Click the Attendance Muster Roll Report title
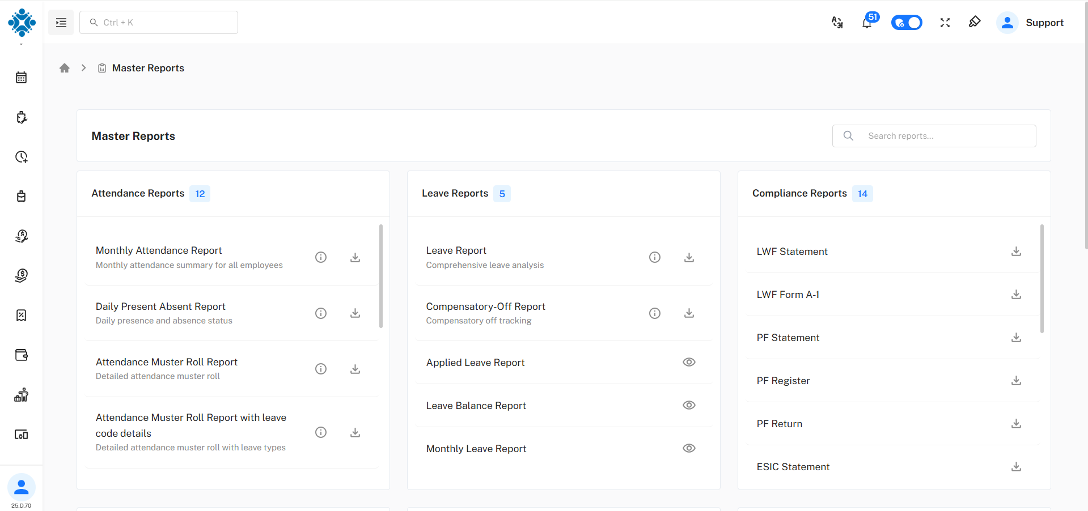 tap(166, 362)
